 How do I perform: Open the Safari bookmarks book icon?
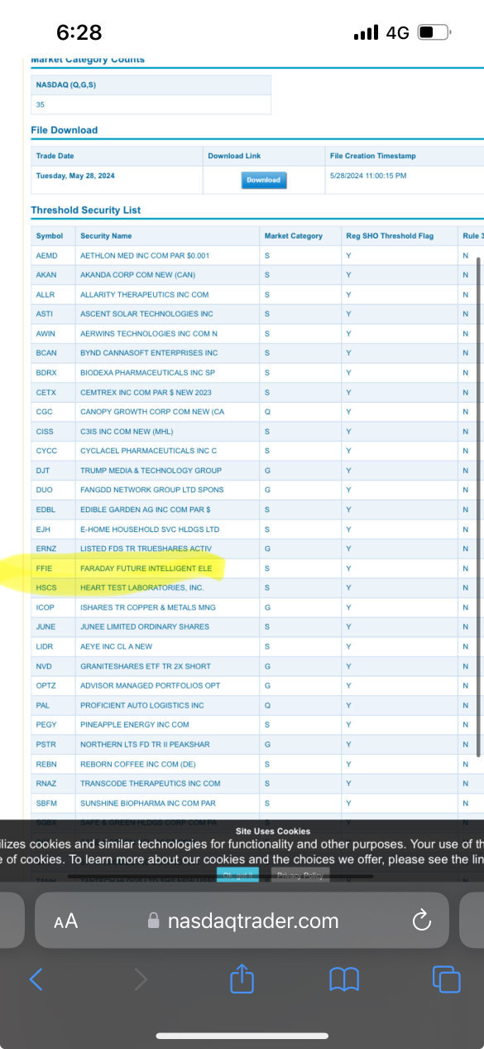pyautogui.click(x=344, y=980)
